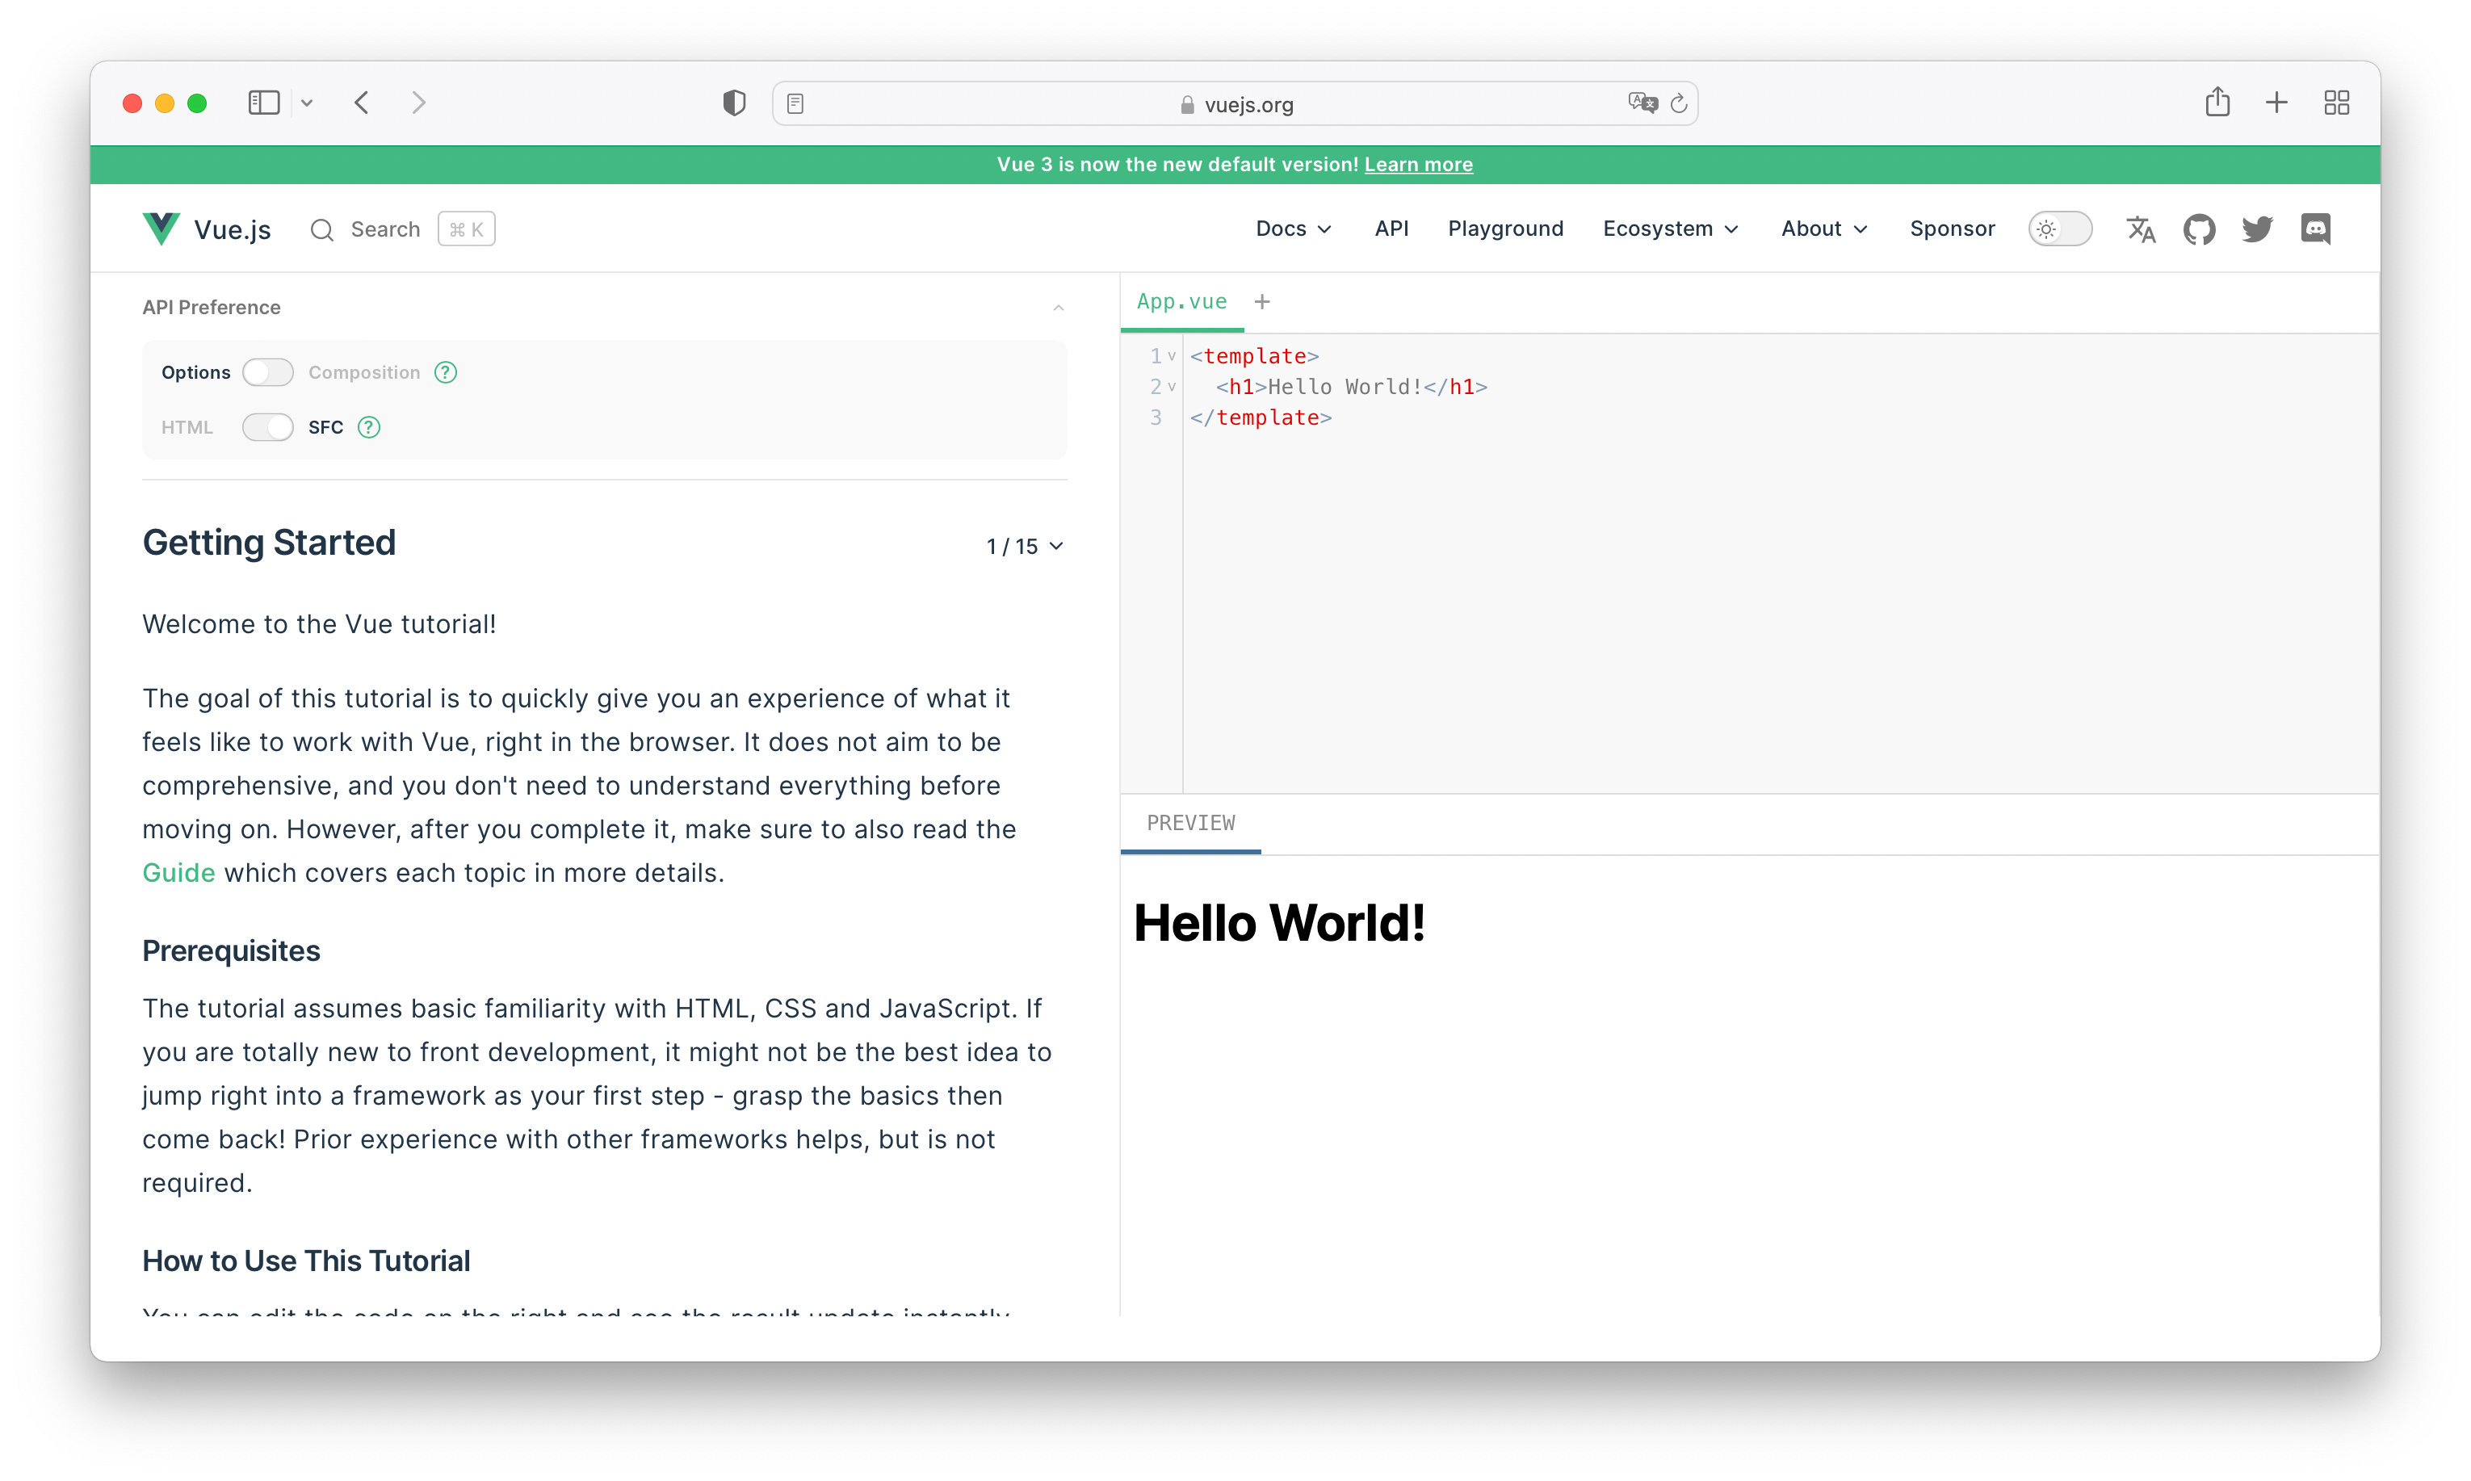This screenshot has width=2471, height=1481.
Task: Open the 1 / 15 step dropdown
Action: click(x=1025, y=546)
